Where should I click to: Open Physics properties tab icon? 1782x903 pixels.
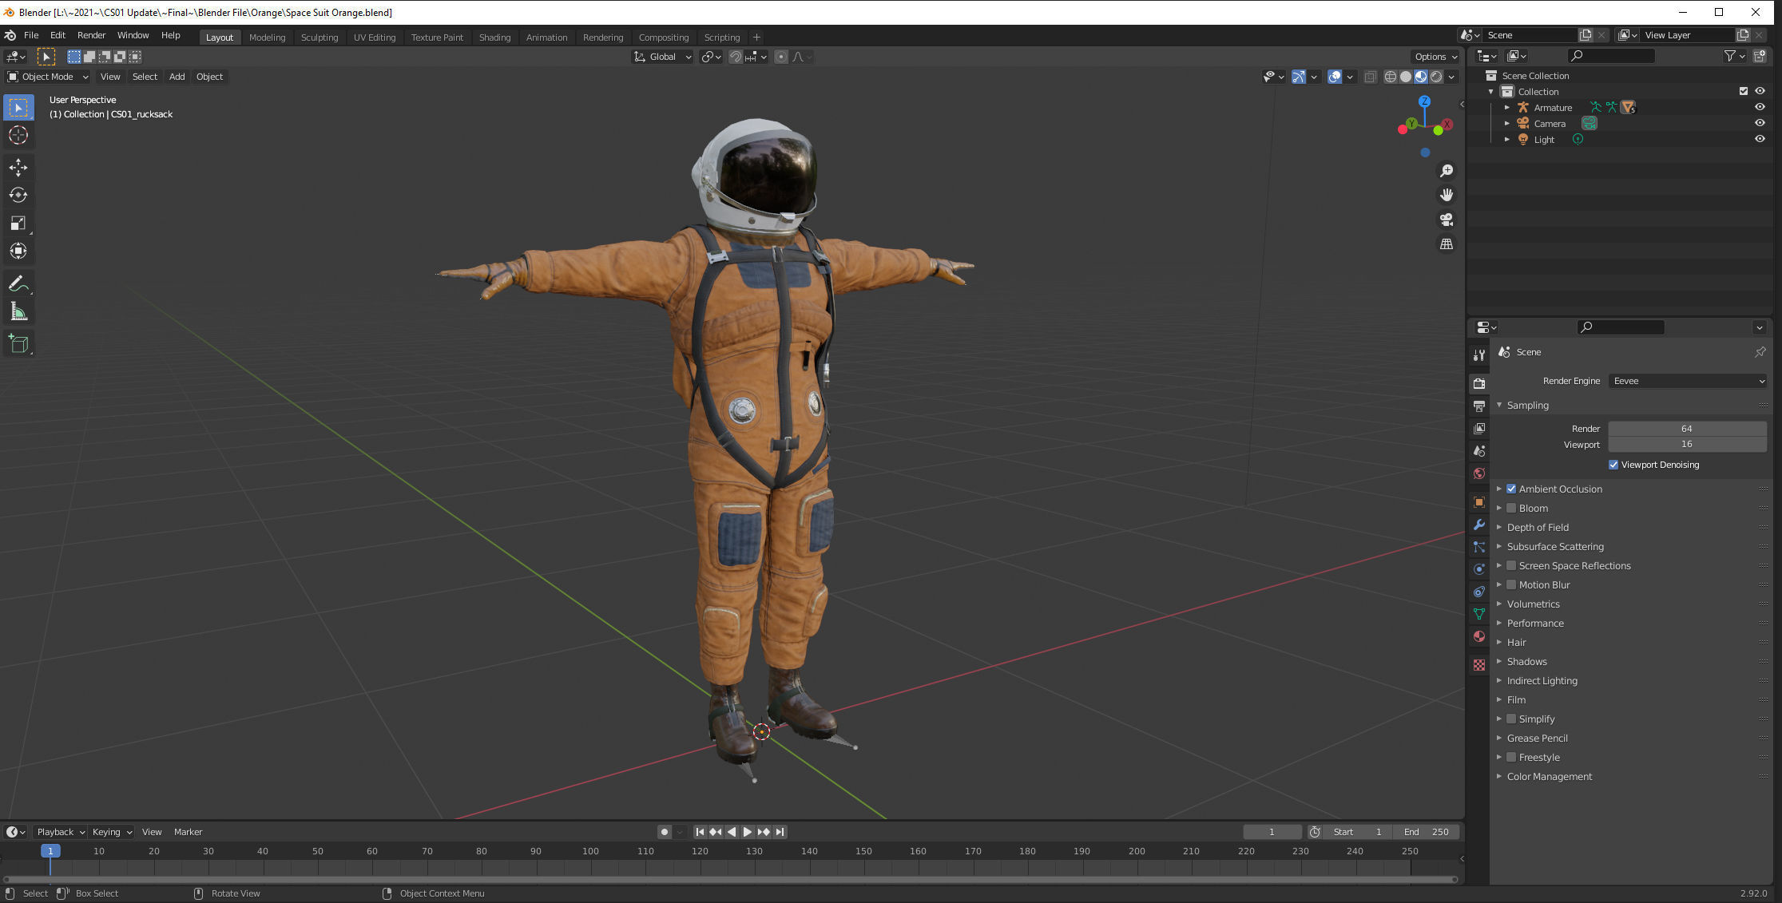pyautogui.click(x=1479, y=569)
